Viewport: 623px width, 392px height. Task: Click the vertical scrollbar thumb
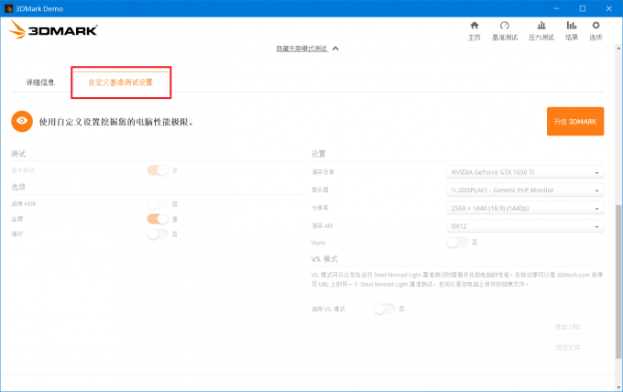618,282
